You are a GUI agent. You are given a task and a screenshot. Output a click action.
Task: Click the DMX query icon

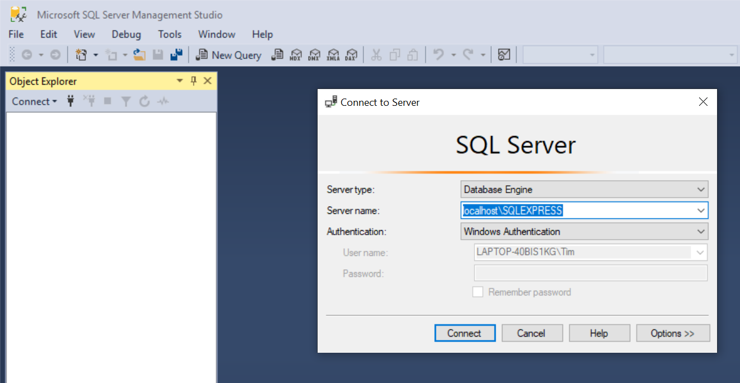pos(314,55)
